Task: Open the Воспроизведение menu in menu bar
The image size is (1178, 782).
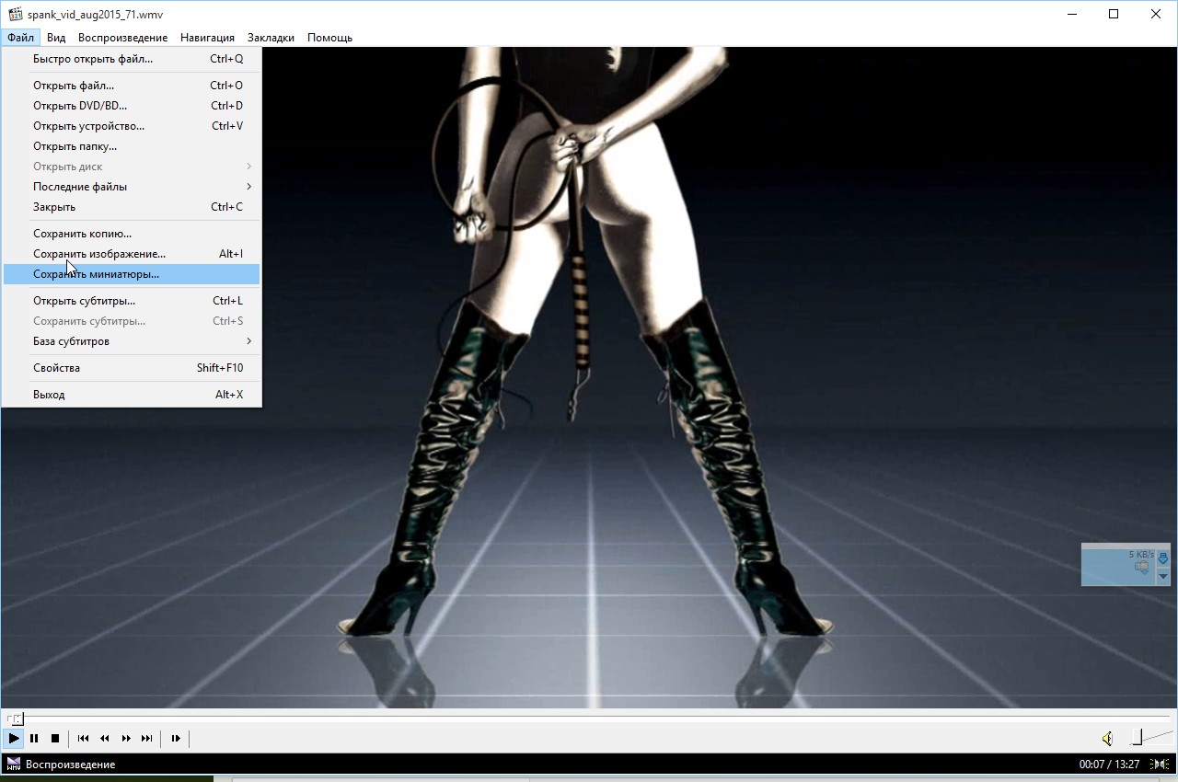Action: 122,38
